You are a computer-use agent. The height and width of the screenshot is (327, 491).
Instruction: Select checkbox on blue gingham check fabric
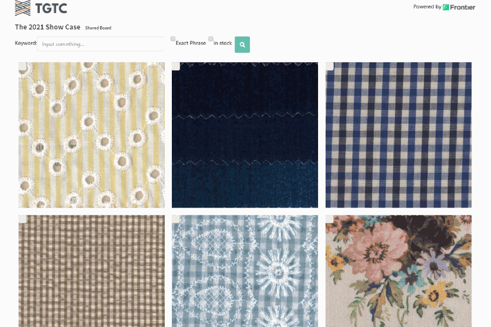[x=330, y=66]
